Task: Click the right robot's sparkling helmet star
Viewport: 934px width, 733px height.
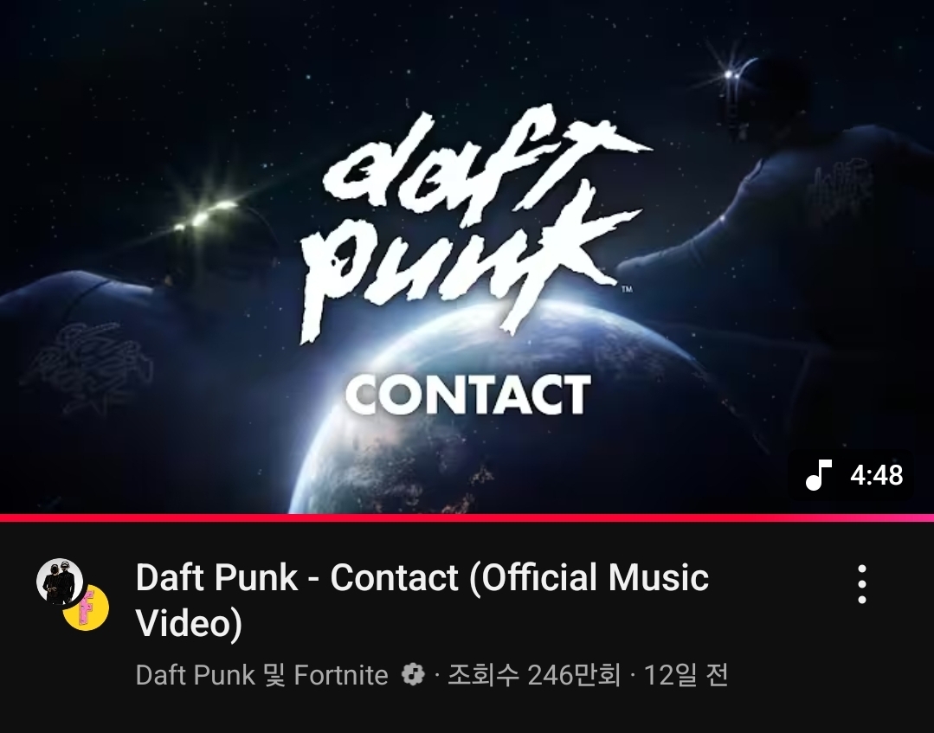Action: 729,74
